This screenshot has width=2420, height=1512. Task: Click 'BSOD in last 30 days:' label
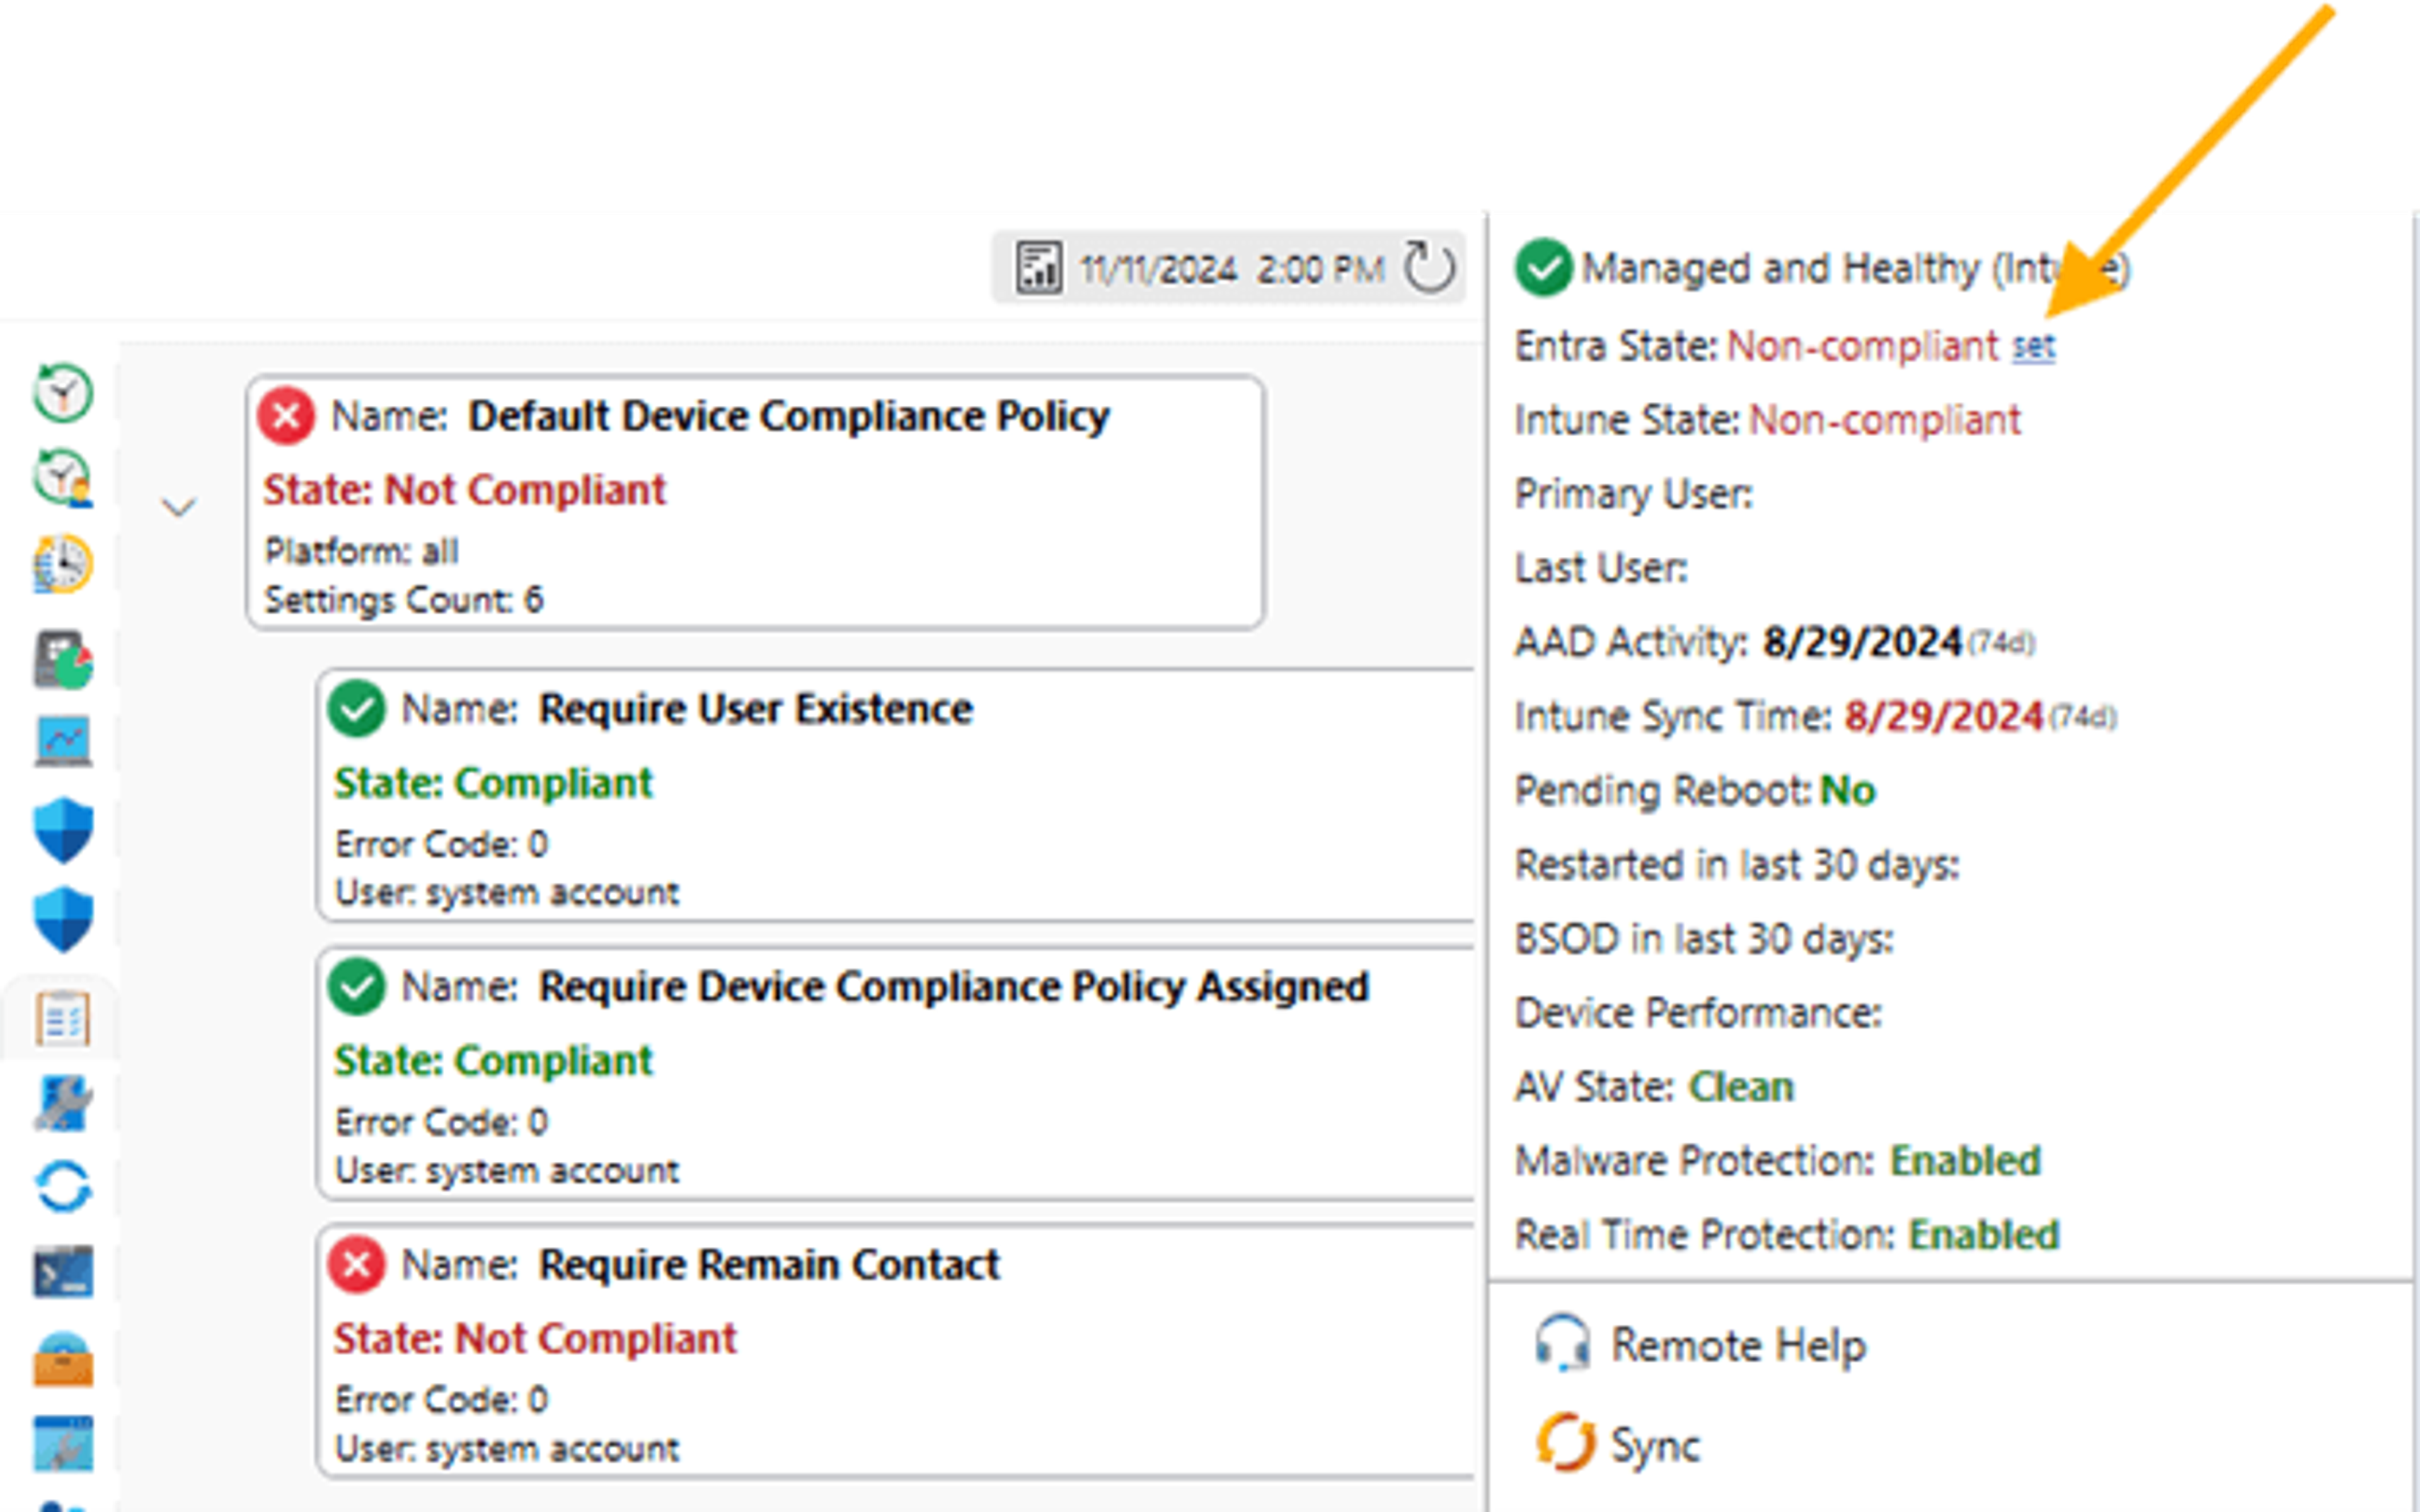1704,938
